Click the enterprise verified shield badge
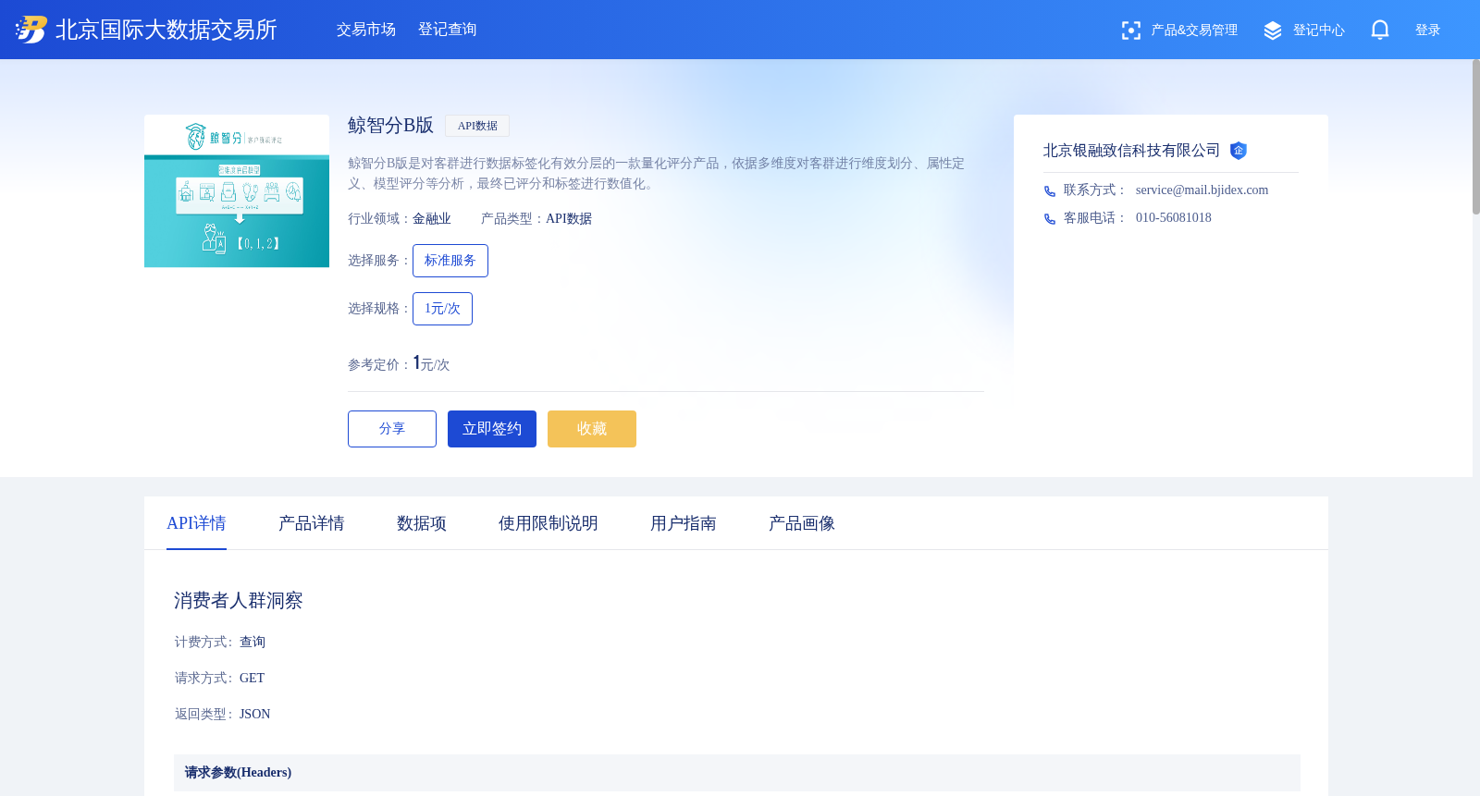The height and width of the screenshot is (796, 1480). (x=1239, y=151)
